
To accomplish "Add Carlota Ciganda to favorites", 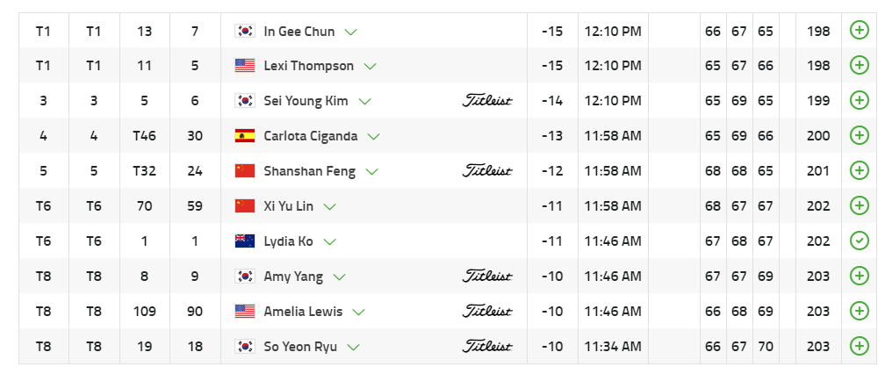I will [860, 136].
